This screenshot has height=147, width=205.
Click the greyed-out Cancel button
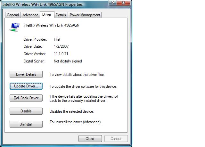[x=116, y=138]
